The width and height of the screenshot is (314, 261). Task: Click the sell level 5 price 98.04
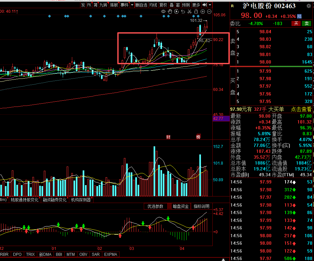point(265,32)
